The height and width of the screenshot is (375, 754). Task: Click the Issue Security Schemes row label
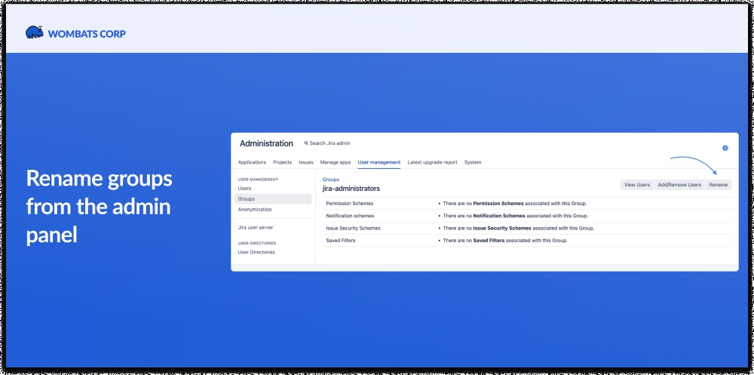click(353, 228)
